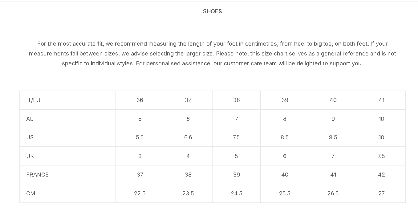Click the CM value 22.5 cell
Viewport: 418px width, 212px height.
coord(140,194)
